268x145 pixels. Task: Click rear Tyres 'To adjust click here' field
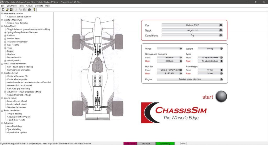tap(210, 61)
